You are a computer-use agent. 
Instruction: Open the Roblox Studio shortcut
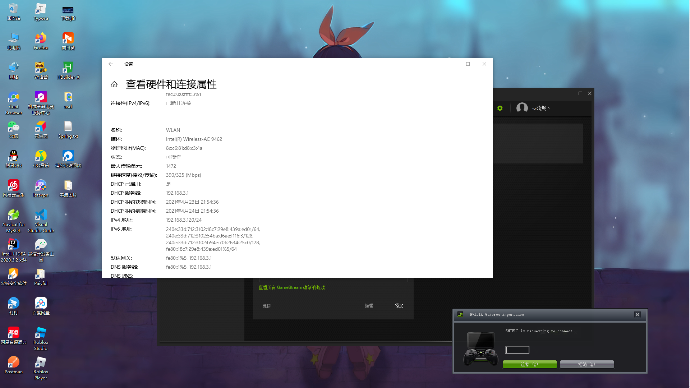(41, 333)
